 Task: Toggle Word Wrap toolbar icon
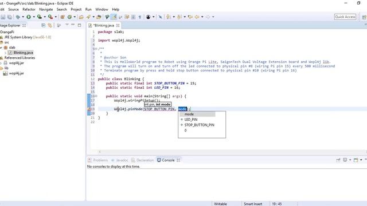127,17
